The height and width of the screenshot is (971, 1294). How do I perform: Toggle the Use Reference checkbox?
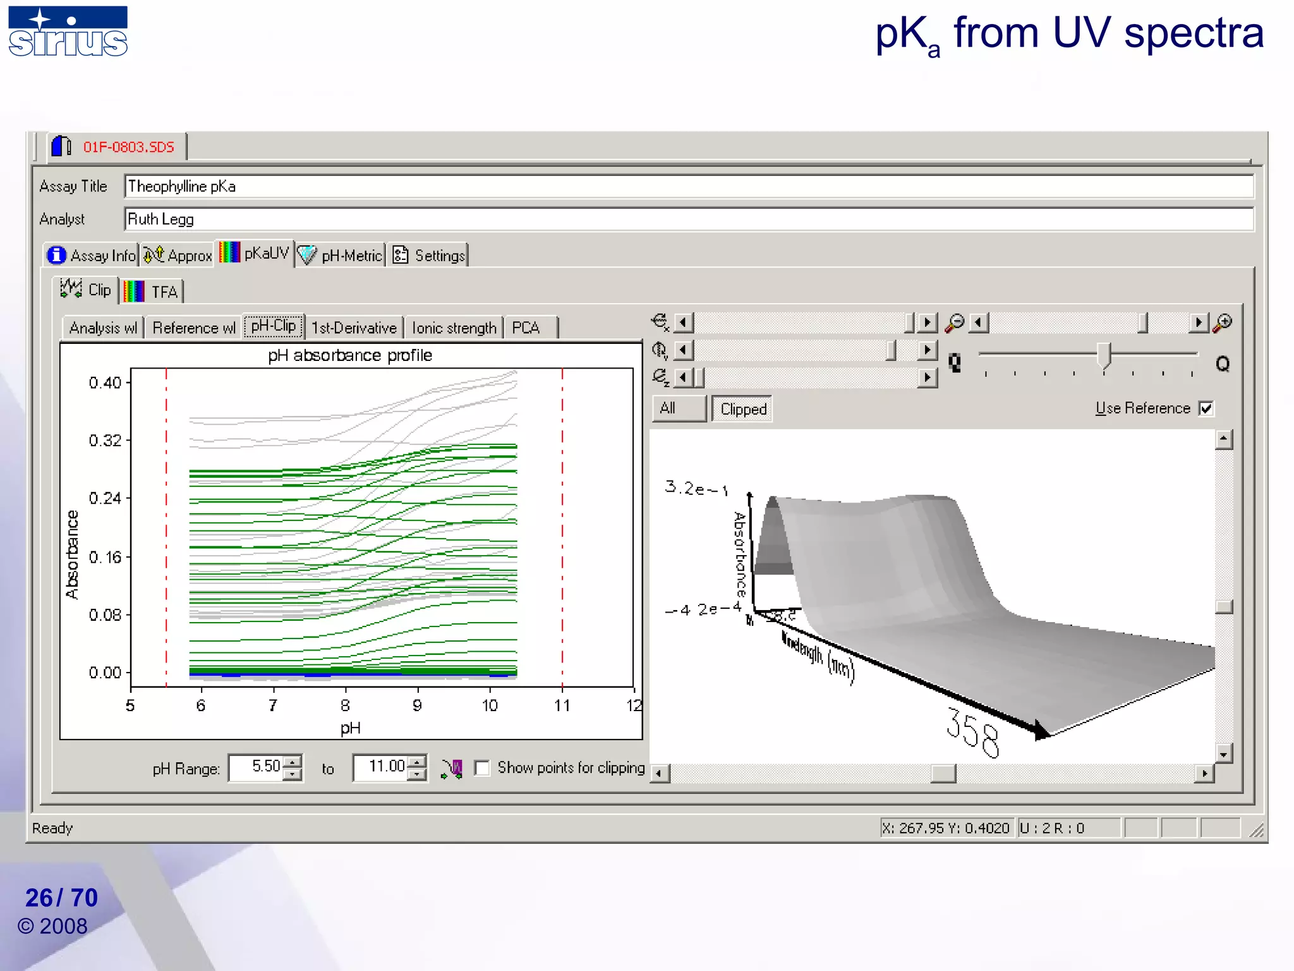tap(1206, 408)
